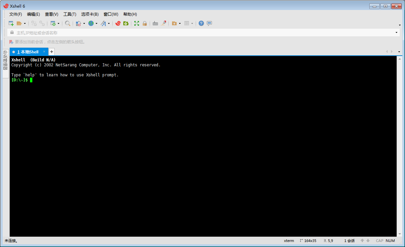The height and width of the screenshot is (247, 405).
Task: Click the Xshell logo in title bar
Action: coord(6,6)
